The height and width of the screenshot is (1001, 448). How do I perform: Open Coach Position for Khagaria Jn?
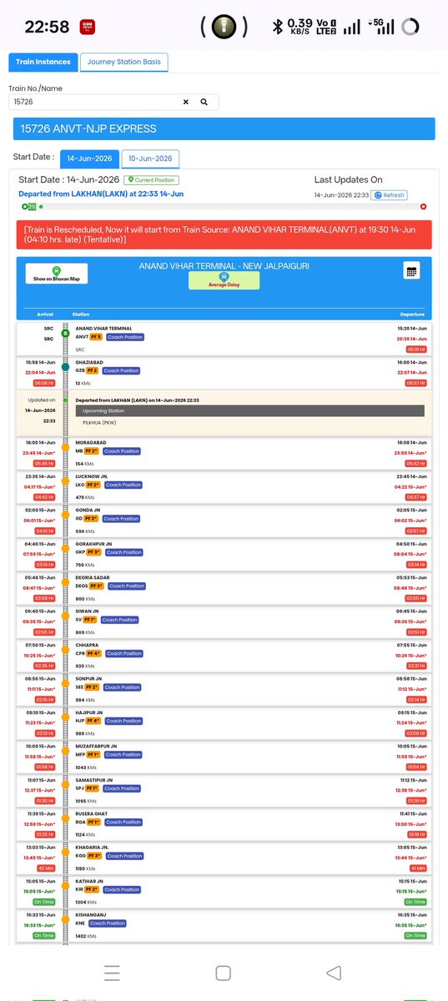click(124, 856)
